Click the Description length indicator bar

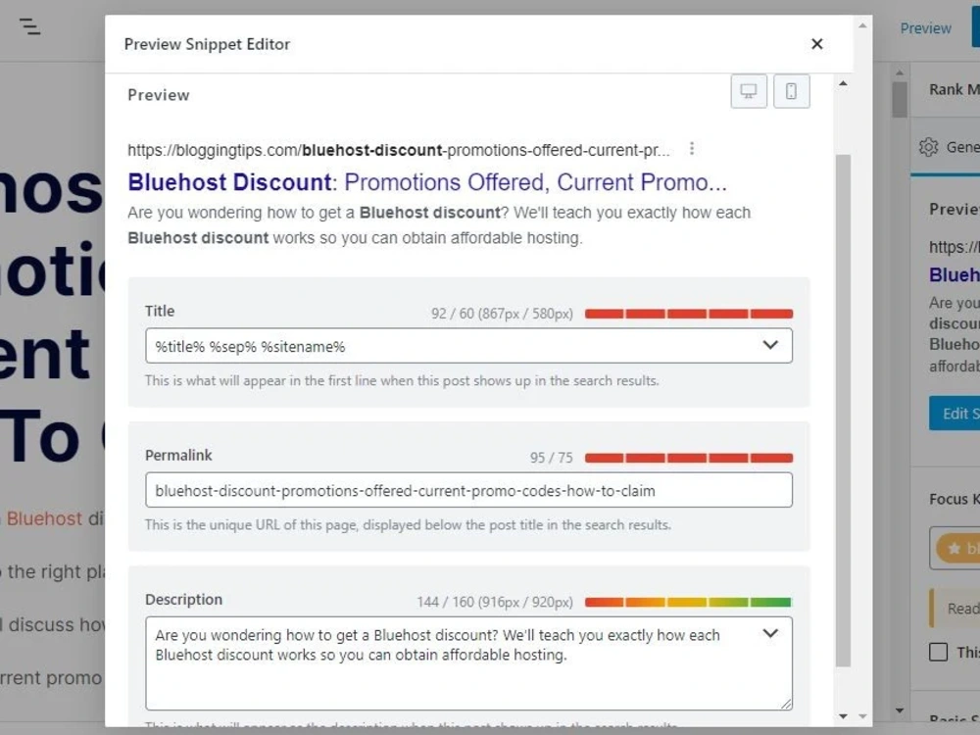pyautogui.click(x=689, y=603)
